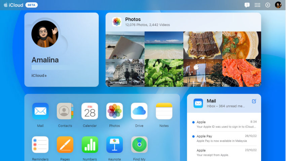
Task: Open the Find My app
Action: [139, 145]
